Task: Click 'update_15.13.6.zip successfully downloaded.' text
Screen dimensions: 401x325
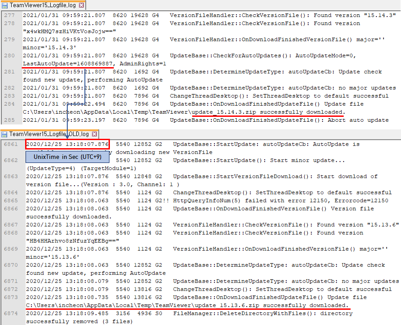Action: (x=272, y=305)
